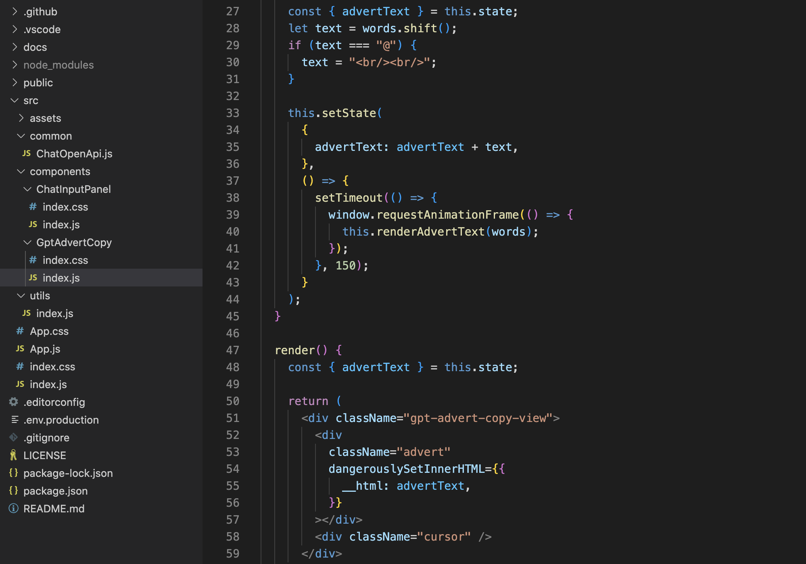Expand the .github folder
The width and height of the screenshot is (806, 564).
[15, 11]
